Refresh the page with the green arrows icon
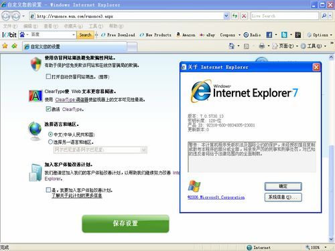This screenshot has height=251, width=335. pos(234,16)
